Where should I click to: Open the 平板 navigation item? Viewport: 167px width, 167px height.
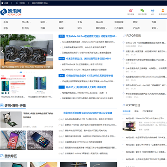pyautogui.click(x=6, y=28)
